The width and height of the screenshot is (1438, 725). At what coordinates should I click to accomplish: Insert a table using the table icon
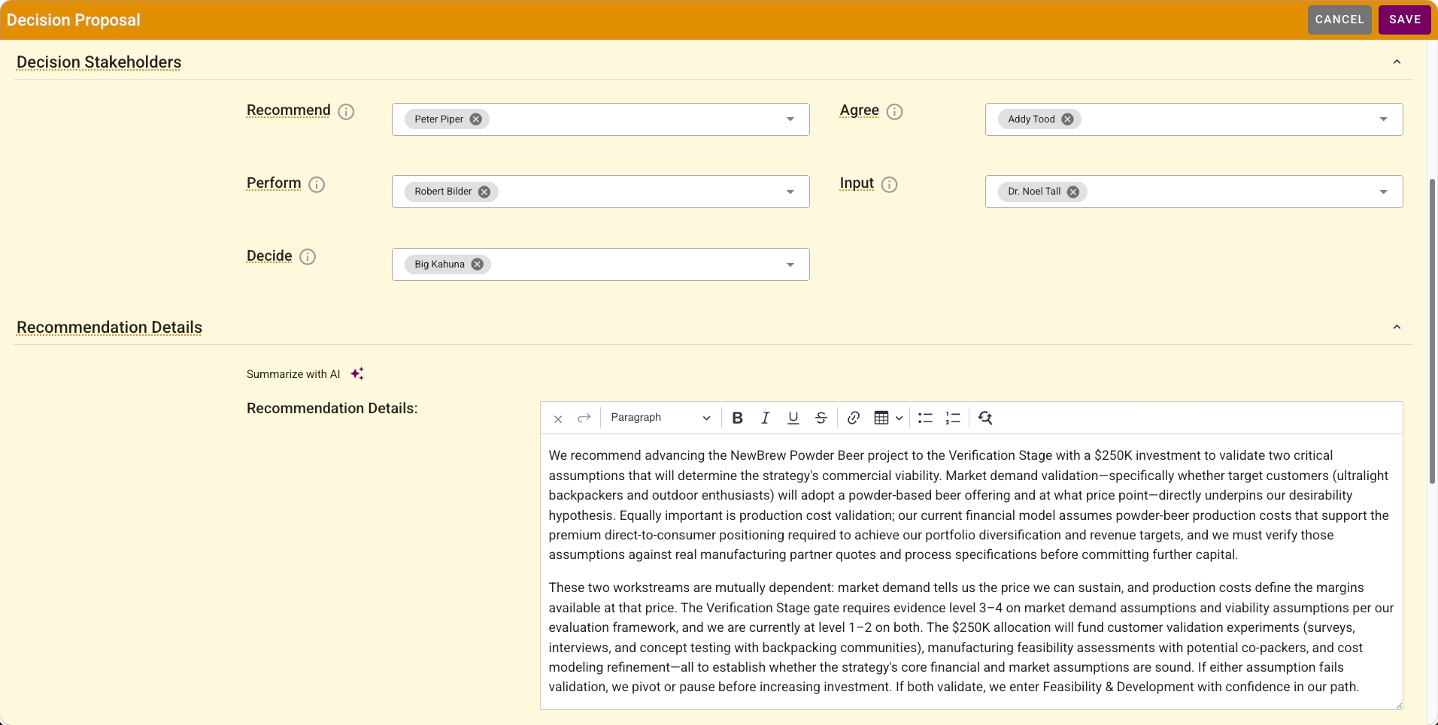pyautogui.click(x=881, y=418)
